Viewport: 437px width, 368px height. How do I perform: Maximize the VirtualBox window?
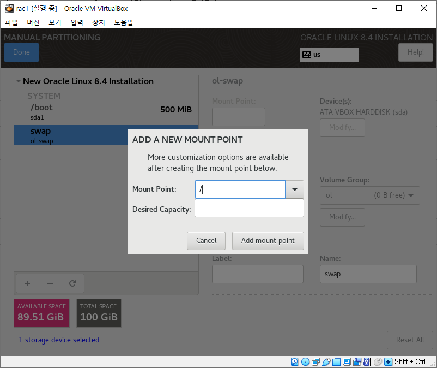click(399, 8)
